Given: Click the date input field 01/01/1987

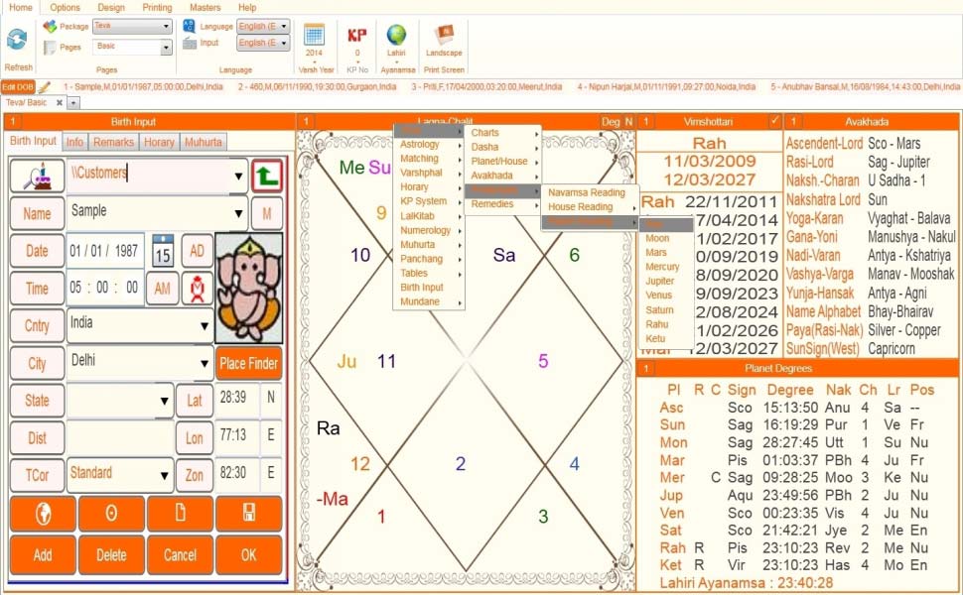Looking at the screenshot, I should 105,250.
